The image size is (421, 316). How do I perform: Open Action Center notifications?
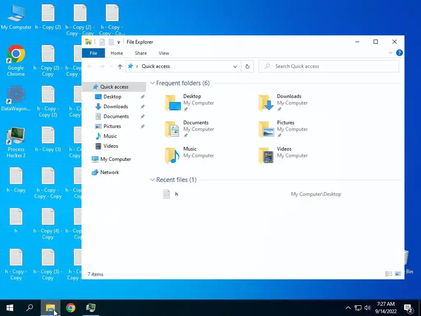tap(408, 308)
